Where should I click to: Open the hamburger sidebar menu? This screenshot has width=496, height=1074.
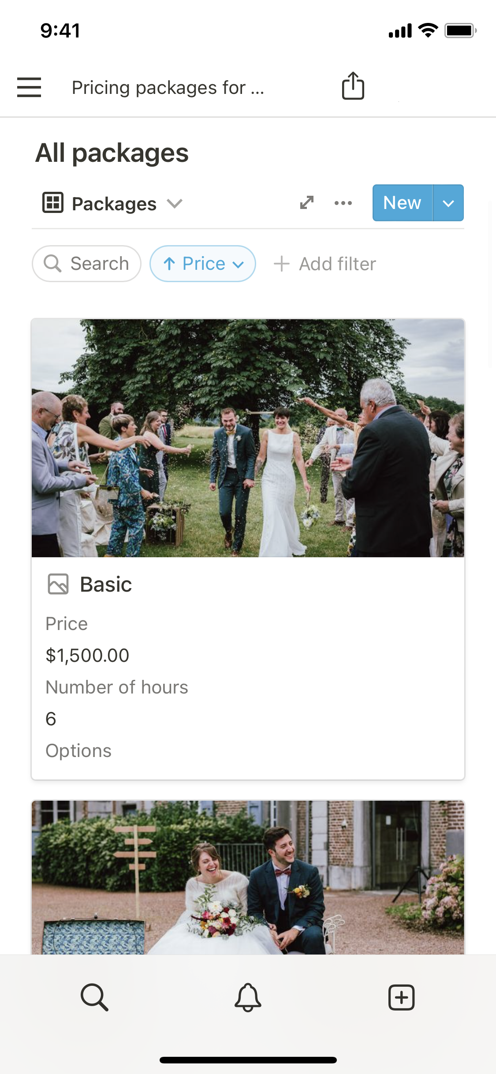pyautogui.click(x=29, y=87)
